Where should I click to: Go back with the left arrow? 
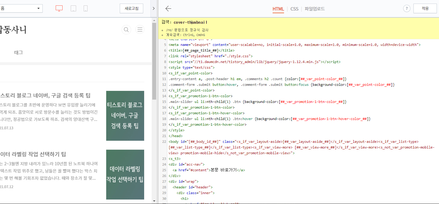pos(168,8)
